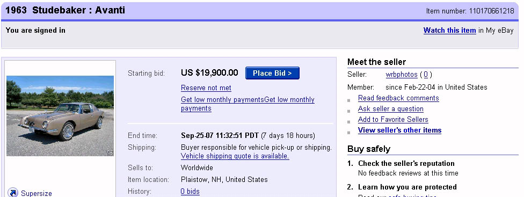Click the Supersize text link

tap(37, 193)
